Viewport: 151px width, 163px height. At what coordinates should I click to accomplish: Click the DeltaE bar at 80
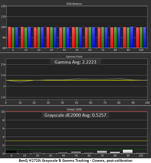pos(115,152)
